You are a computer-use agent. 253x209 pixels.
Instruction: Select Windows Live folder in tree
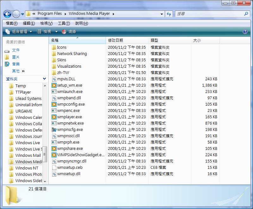(28, 143)
